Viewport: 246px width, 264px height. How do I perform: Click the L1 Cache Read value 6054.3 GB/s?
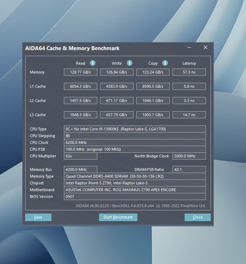pos(81,86)
